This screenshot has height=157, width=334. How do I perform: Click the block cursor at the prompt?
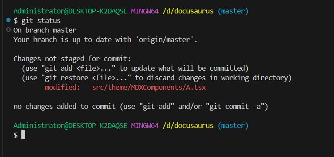(x=23, y=135)
